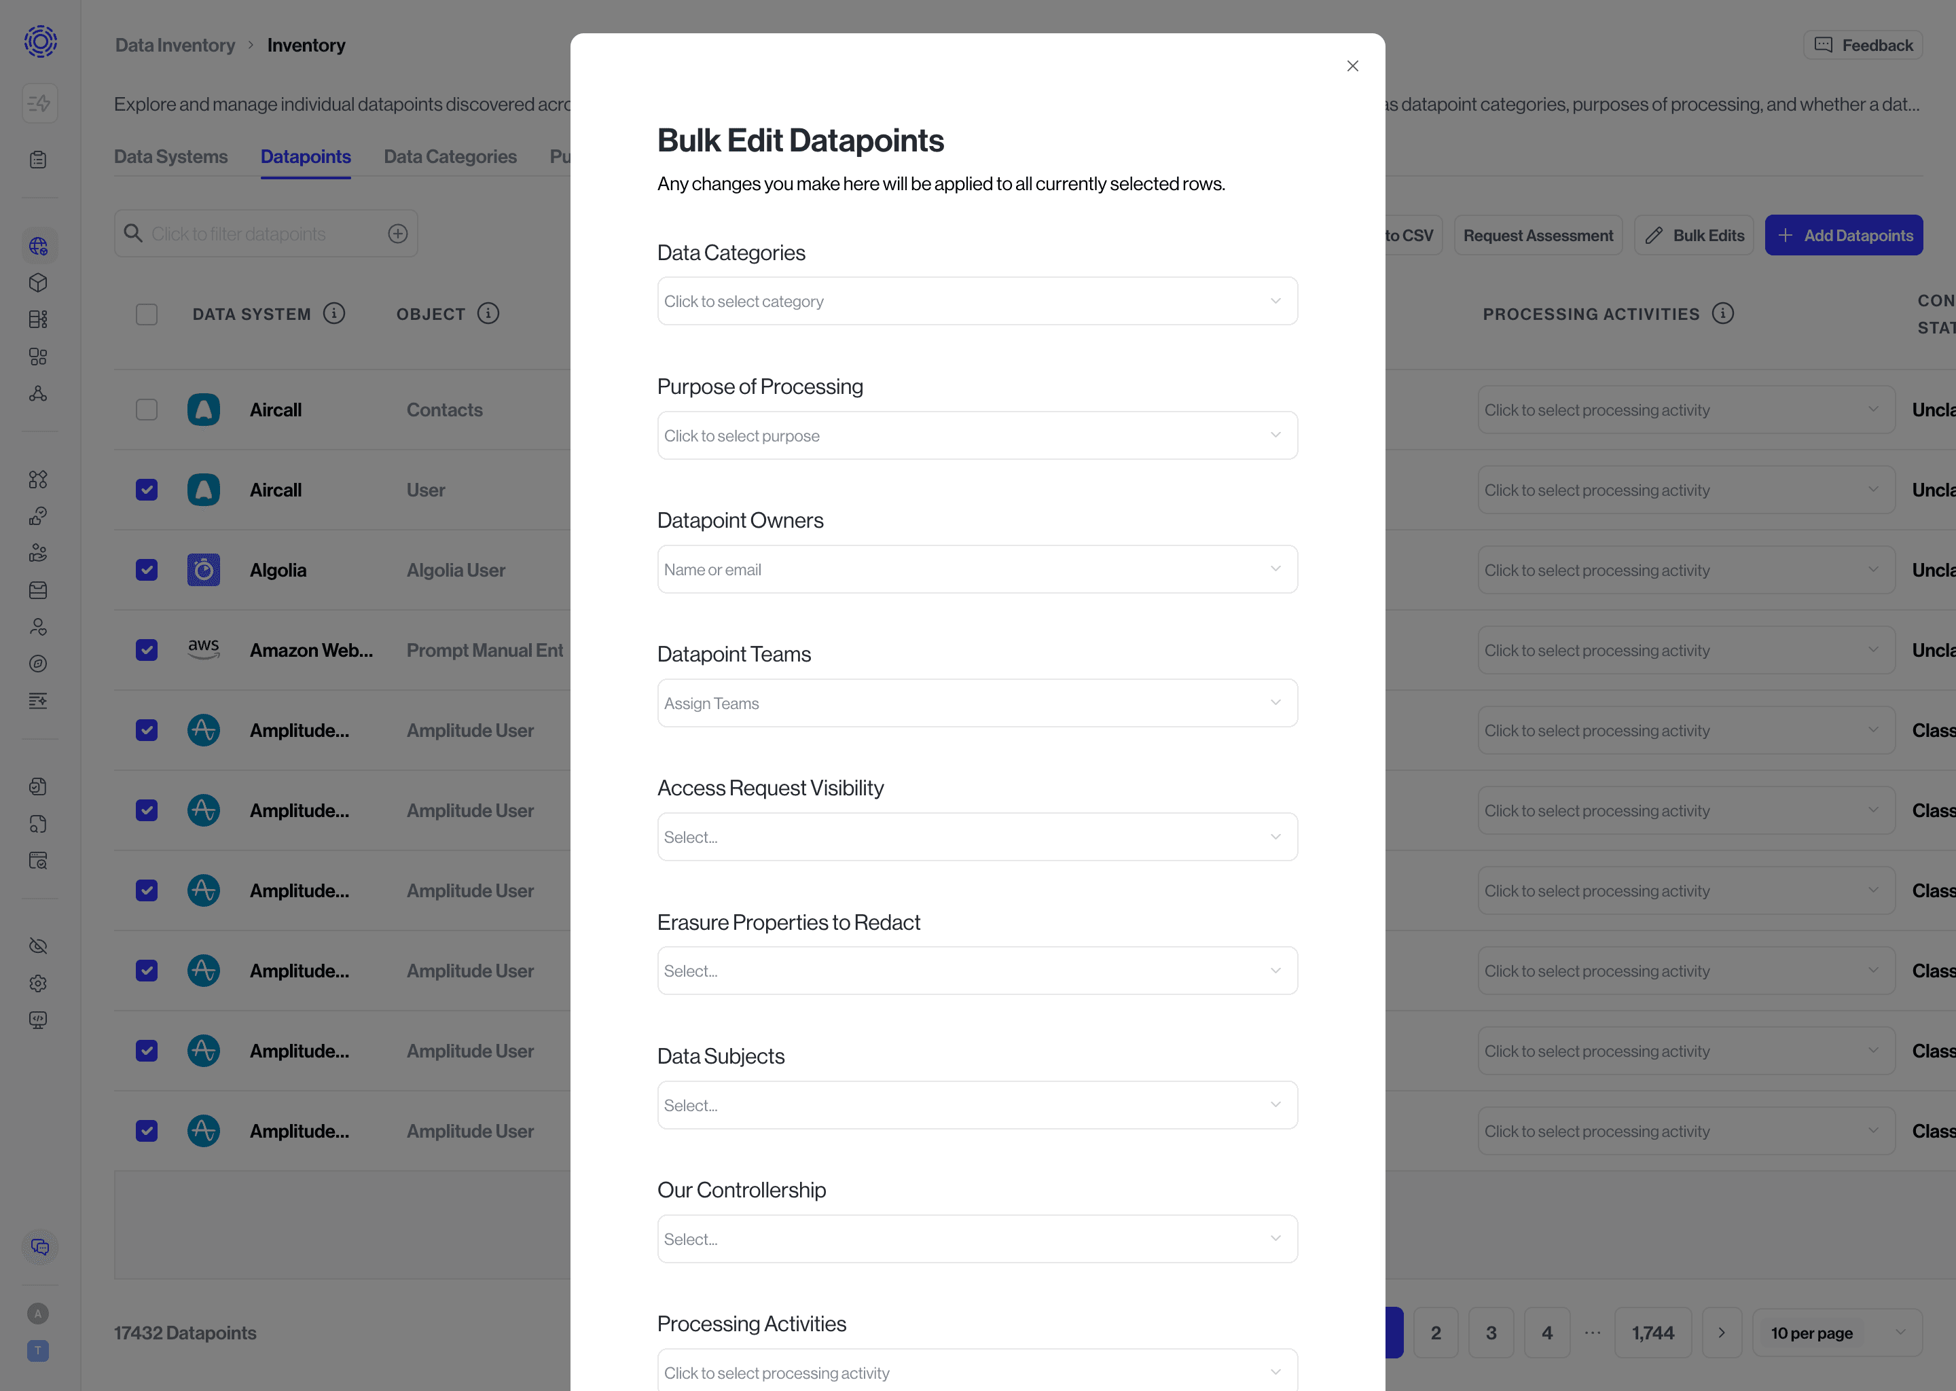Click the plus-circle add filter icon
The image size is (1956, 1391).
tap(397, 234)
